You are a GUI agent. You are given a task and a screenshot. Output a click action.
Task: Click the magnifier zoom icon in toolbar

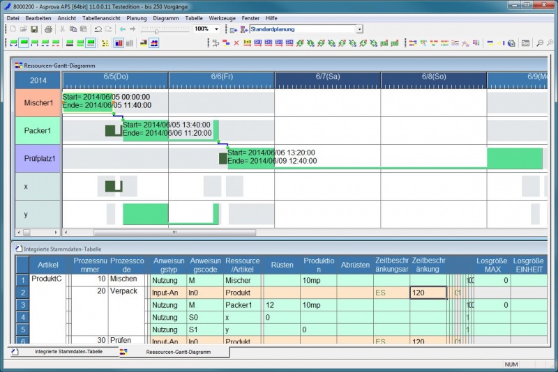click(539, 42)
